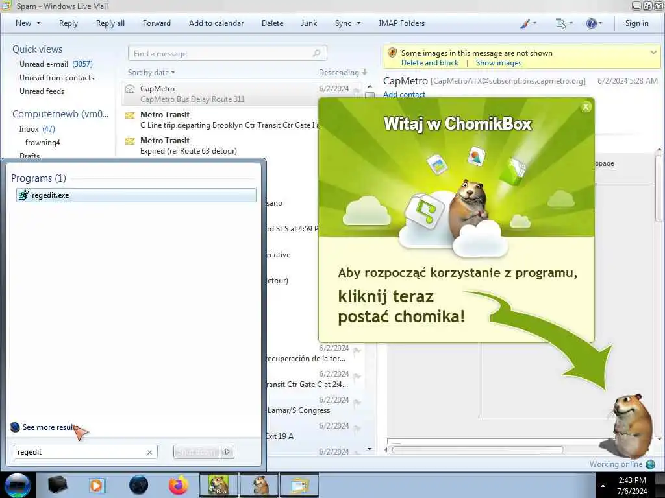The image size is (665, 498).
Task: Click Add to calendar
Action: 216,23
